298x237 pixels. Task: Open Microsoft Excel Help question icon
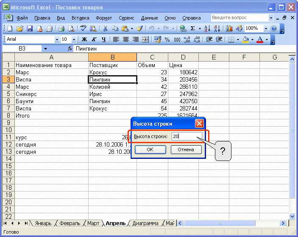(x=274, y=28)
